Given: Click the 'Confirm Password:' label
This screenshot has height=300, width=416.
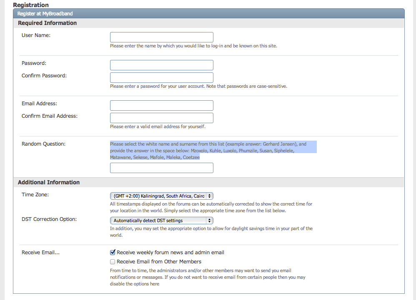Looking at the screenshot, I should pos(44,75).
